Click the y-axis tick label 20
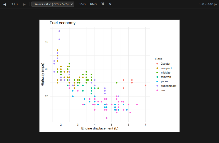Viewport: 219px width, 143px height. 47,96
